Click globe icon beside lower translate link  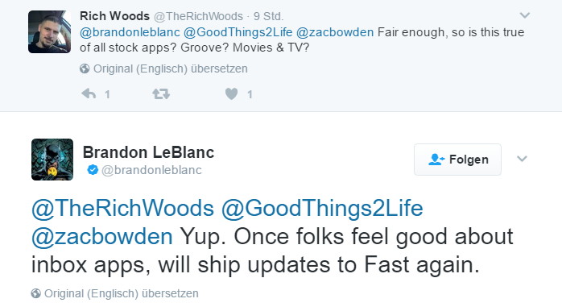click(36, 293)
